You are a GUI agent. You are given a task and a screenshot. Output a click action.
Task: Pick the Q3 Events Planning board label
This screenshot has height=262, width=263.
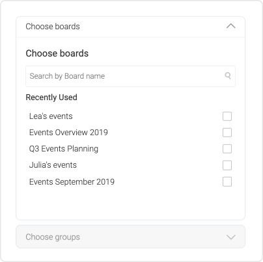click(x=64, y=149)
